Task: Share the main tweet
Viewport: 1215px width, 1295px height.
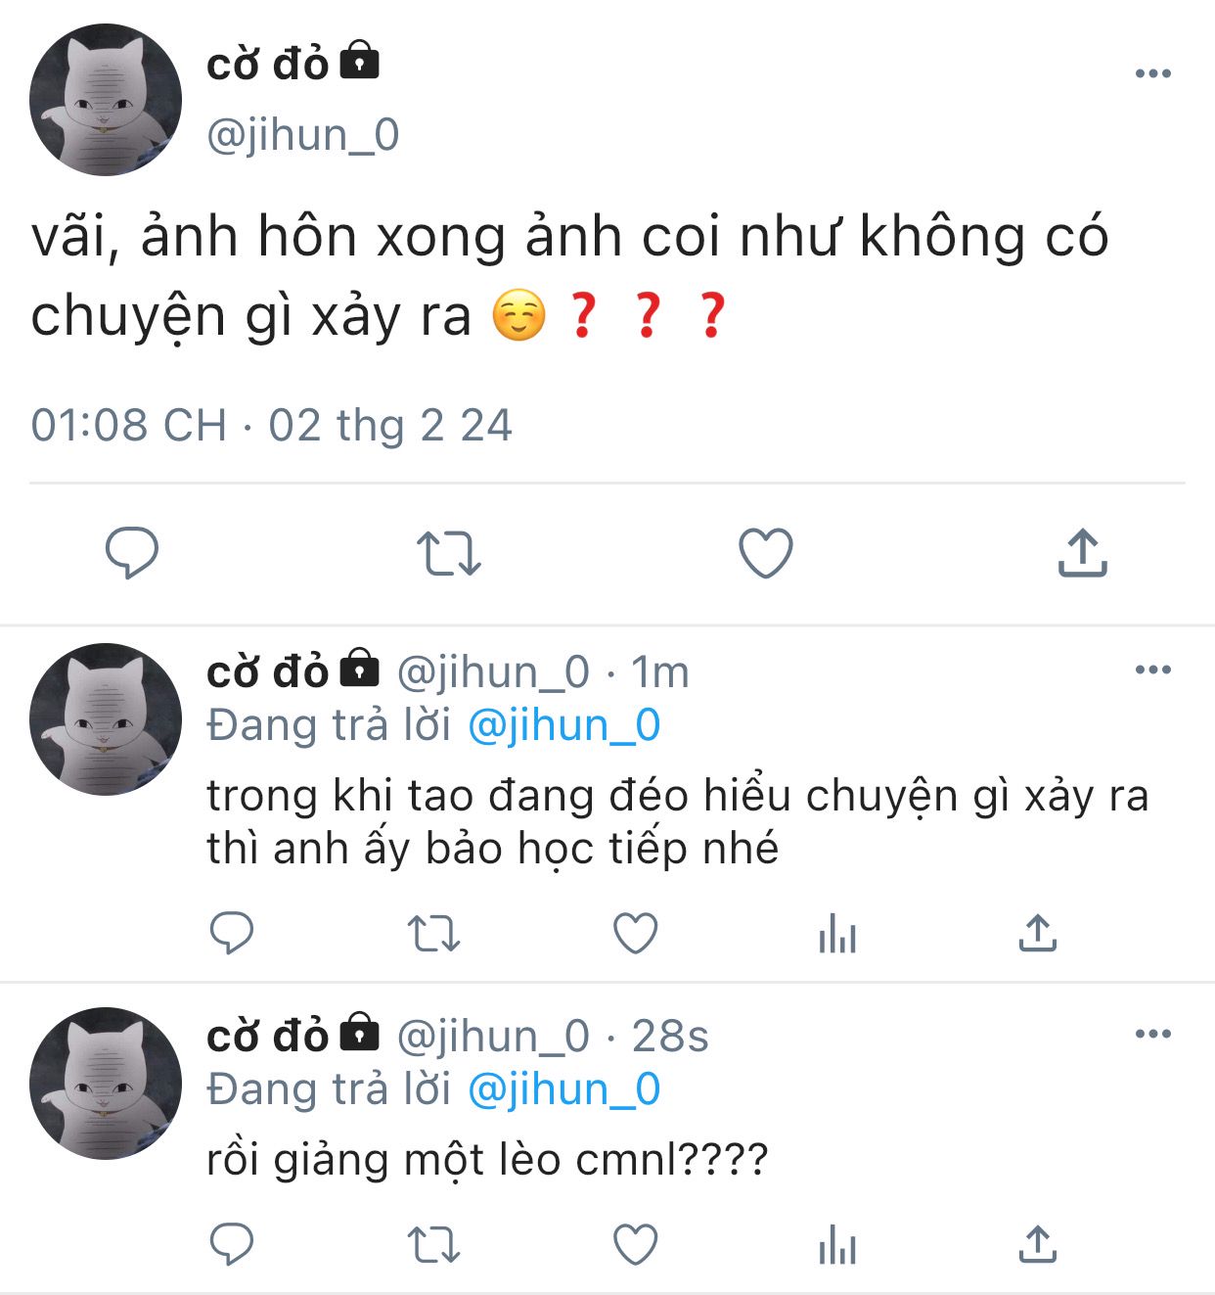Action: click(x=1082, y=553)
